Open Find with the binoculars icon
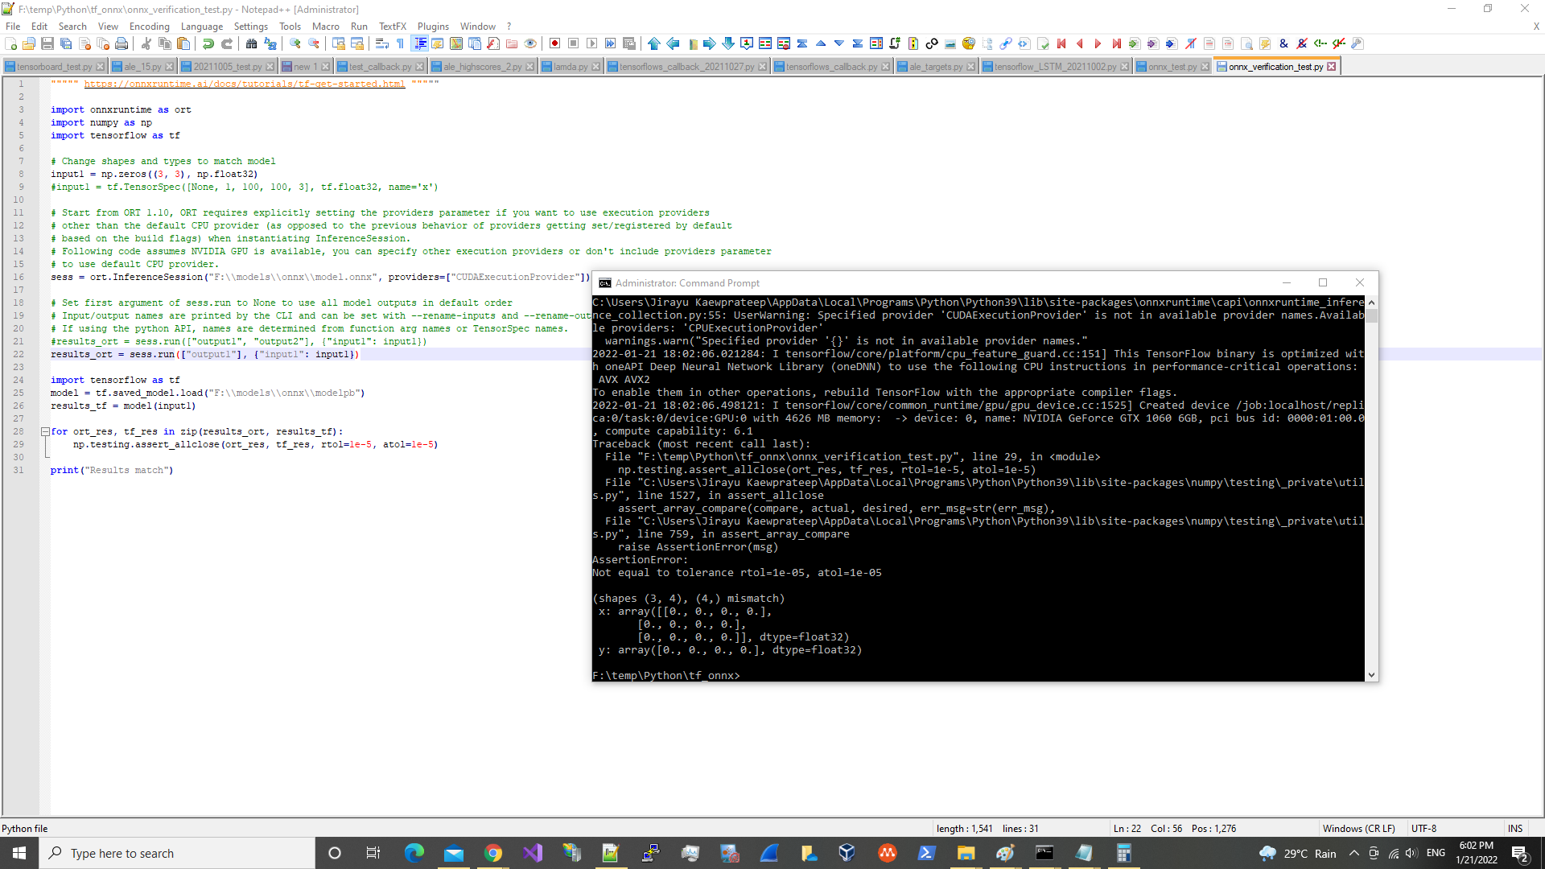This screenshot has width=1545, height=869. pos(252,43)
